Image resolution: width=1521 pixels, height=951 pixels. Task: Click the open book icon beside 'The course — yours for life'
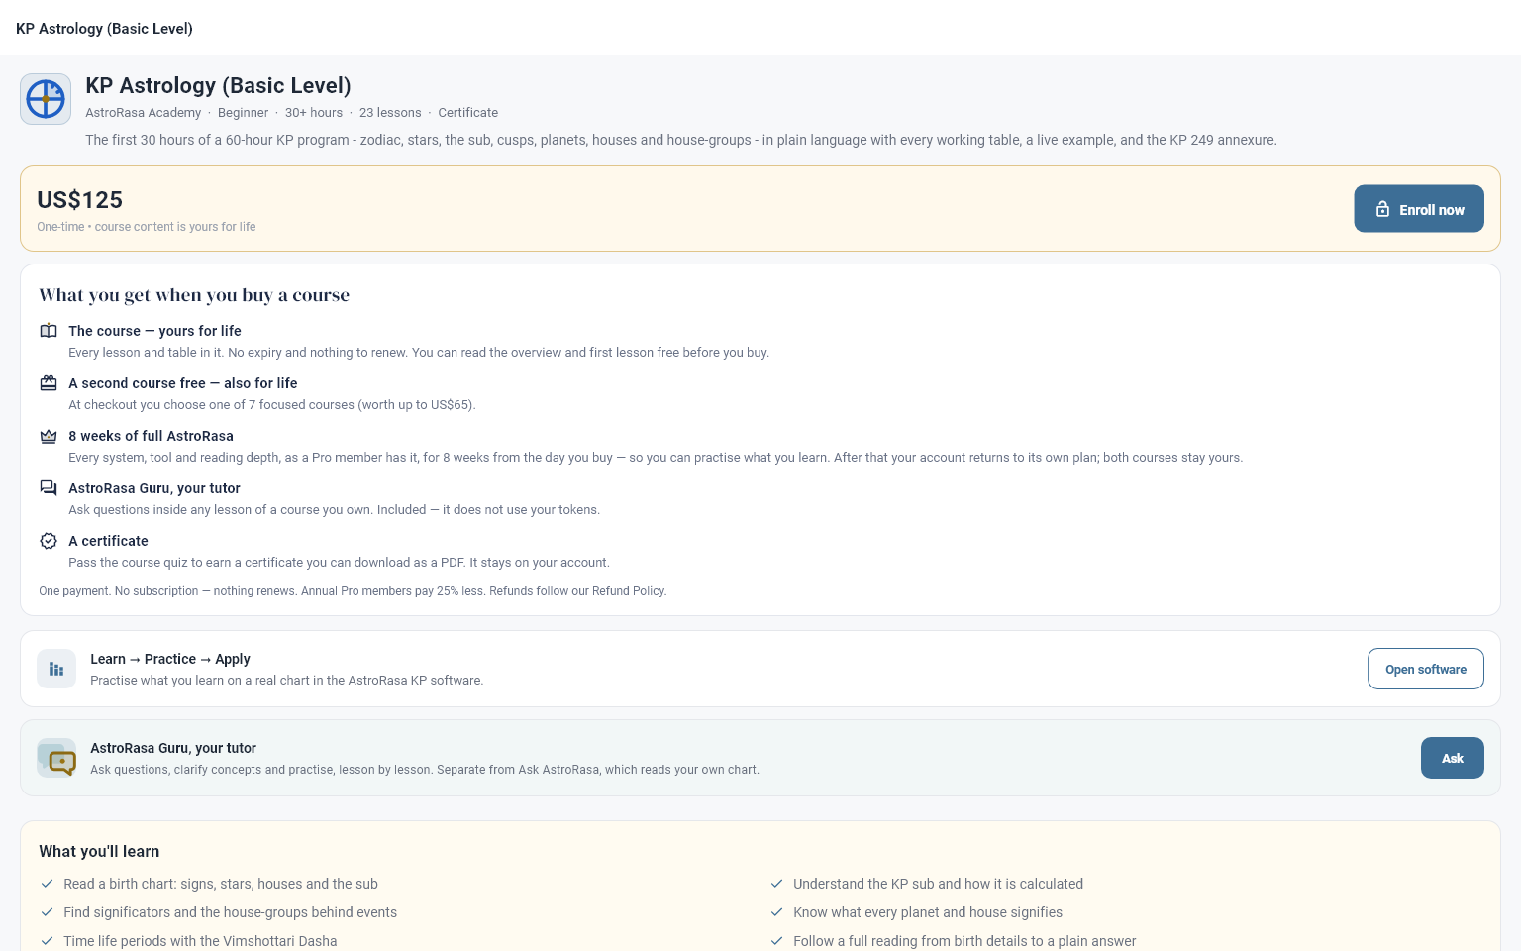pos(49,331)
